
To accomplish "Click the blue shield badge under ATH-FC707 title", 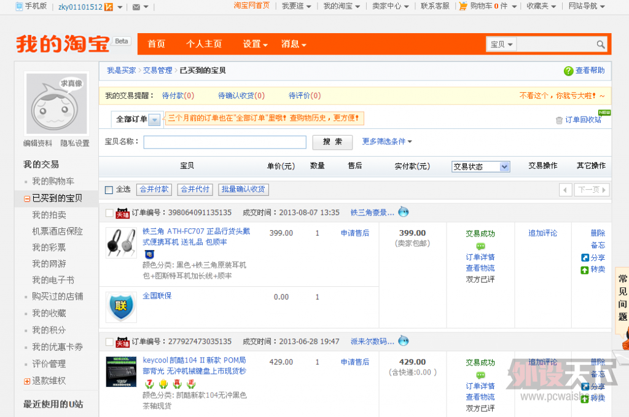I will click(149, 254).
